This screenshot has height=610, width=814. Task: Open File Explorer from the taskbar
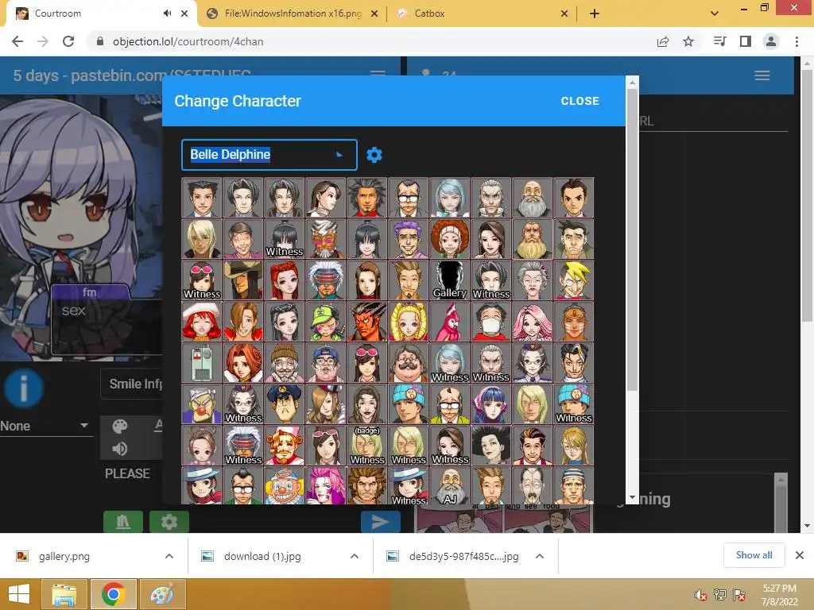[64, 594]
